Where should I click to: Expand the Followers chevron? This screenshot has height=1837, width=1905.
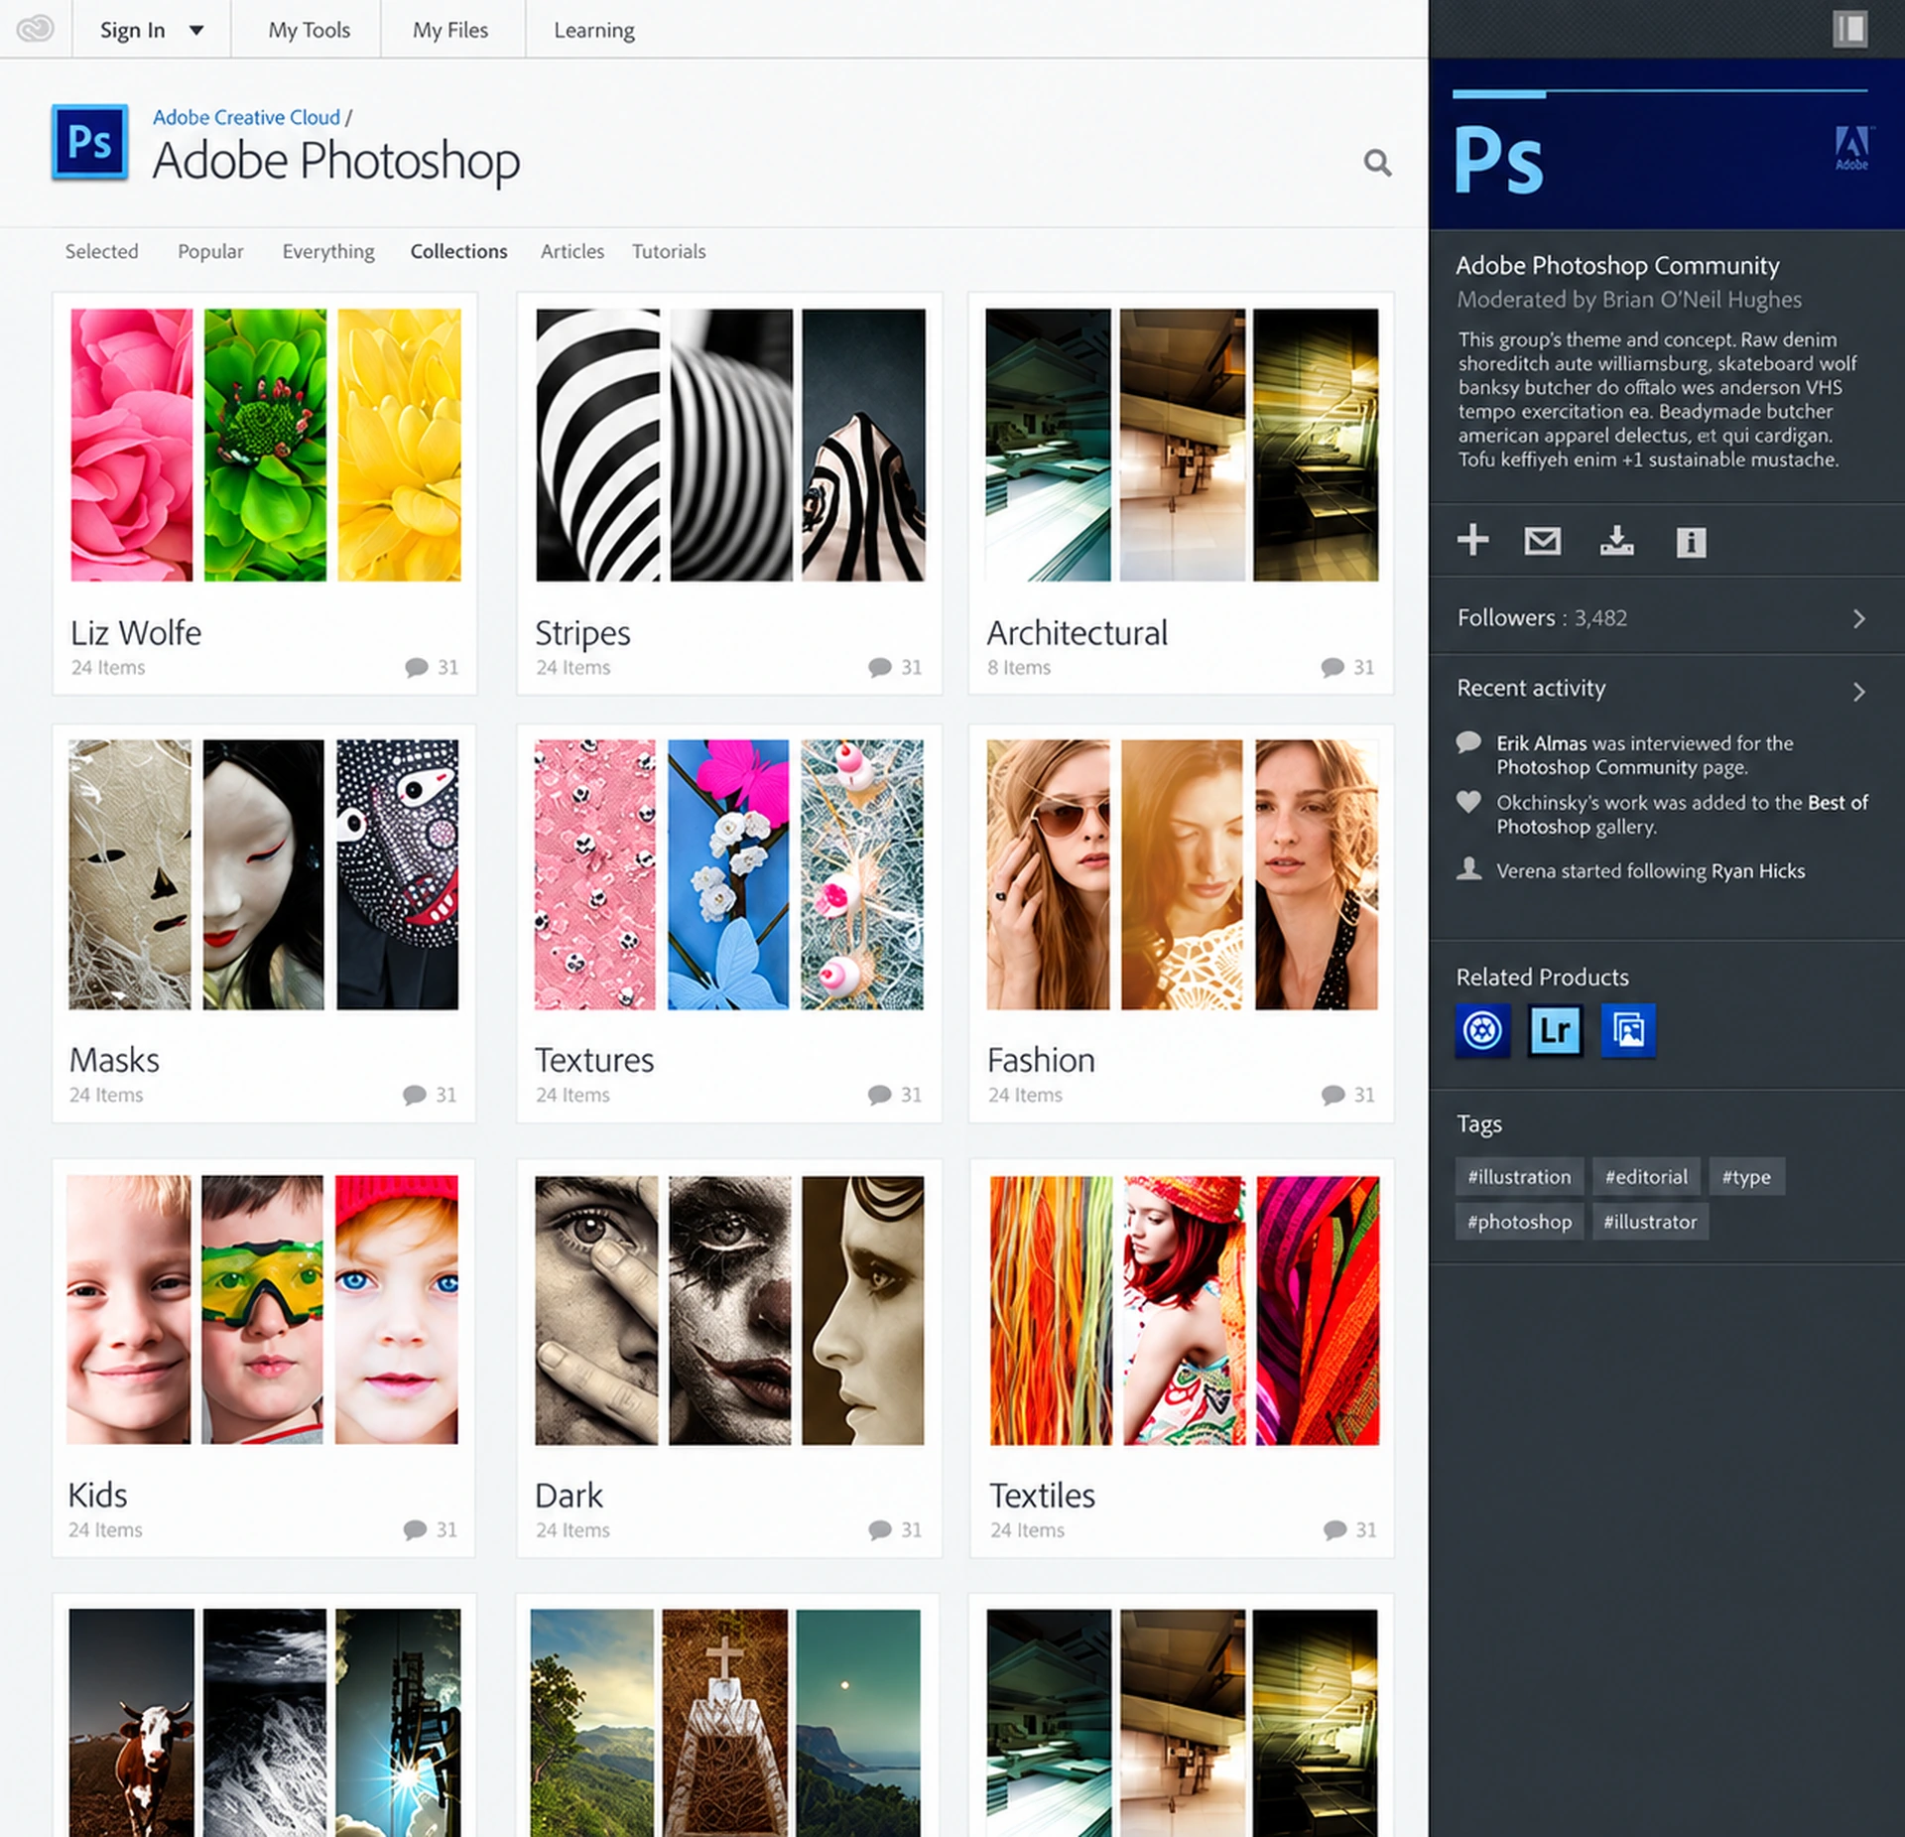(1859, 618)
